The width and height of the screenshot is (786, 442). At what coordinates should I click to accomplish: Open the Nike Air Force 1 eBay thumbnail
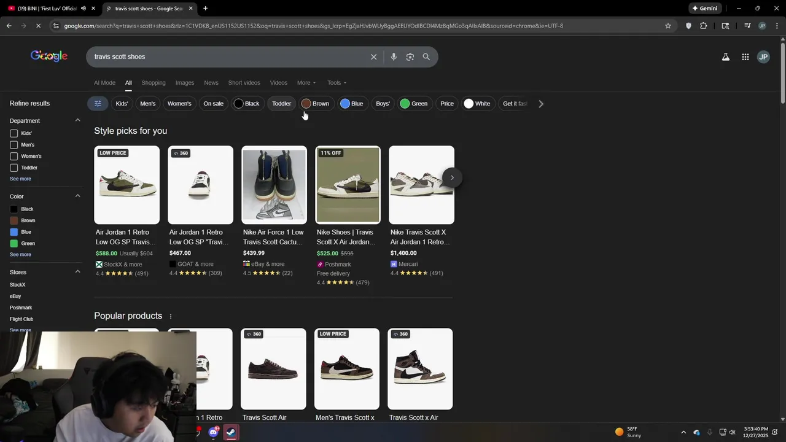click(274, 185)
